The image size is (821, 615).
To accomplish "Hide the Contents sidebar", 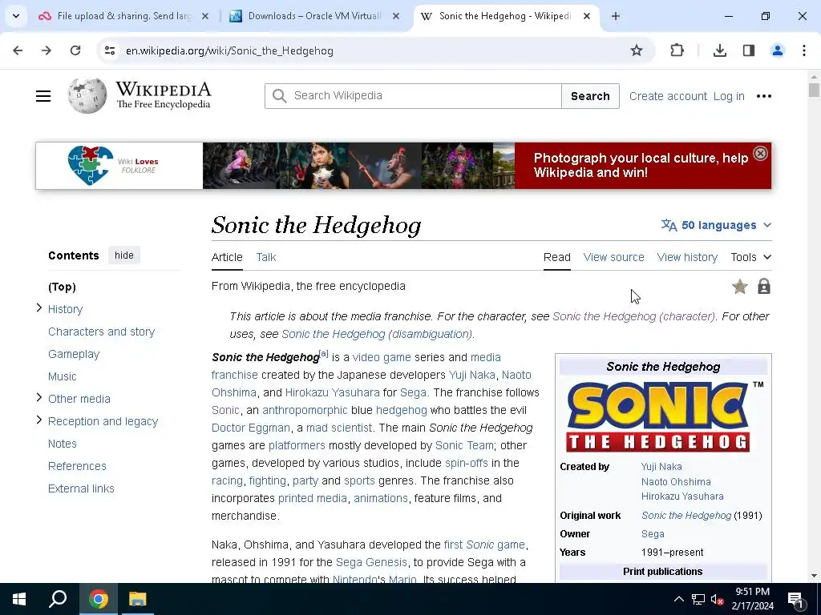I will (x=124, y=255).
